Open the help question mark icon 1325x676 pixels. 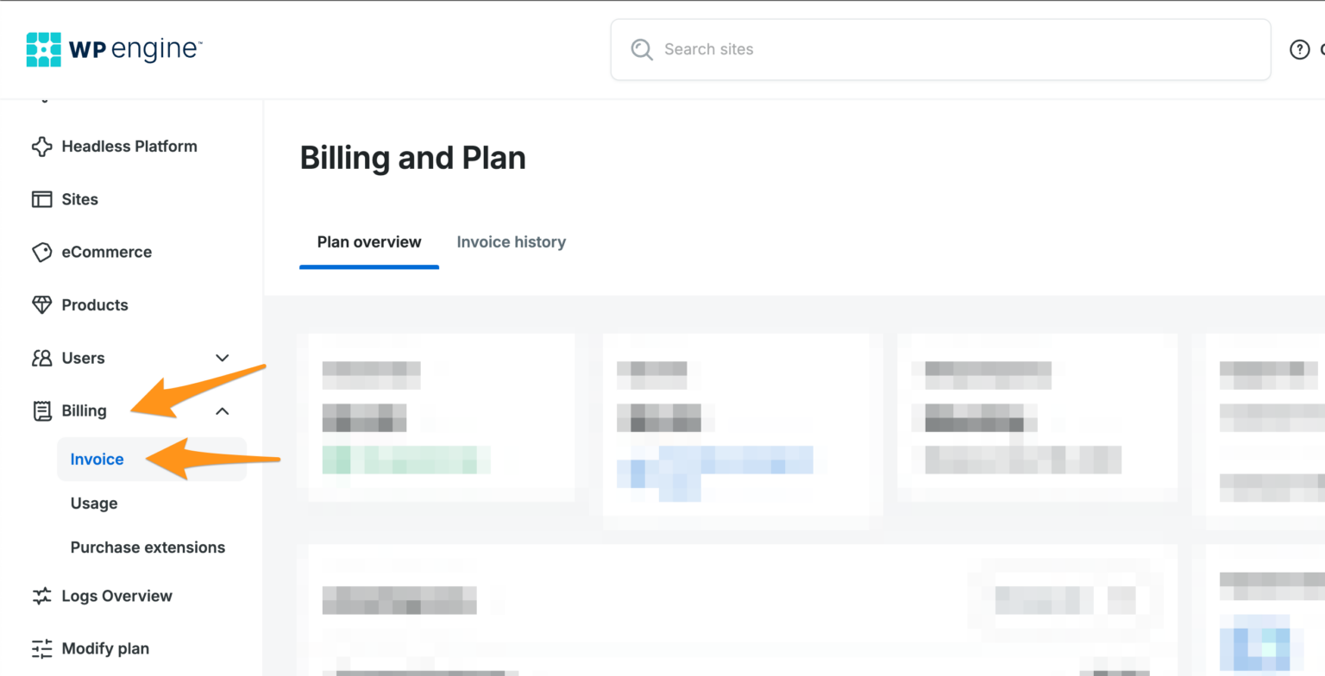pyautogui.click(x=1300, y=49)
